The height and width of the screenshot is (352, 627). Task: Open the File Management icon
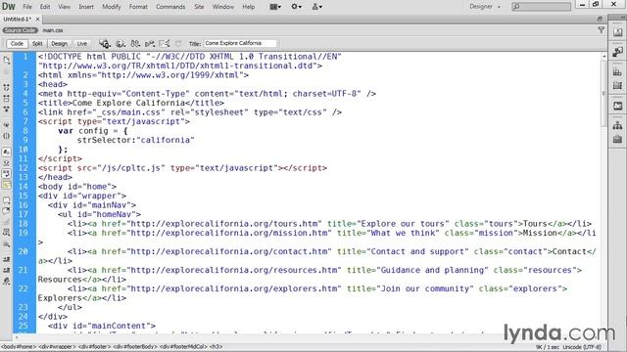[x=135, y=43]
